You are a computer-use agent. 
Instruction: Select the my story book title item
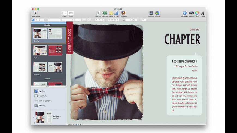(x=42, y=91)
